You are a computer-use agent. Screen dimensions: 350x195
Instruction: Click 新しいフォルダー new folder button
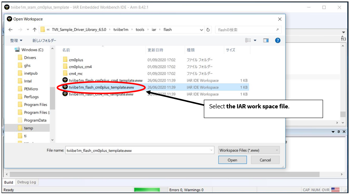pos(44,40)
